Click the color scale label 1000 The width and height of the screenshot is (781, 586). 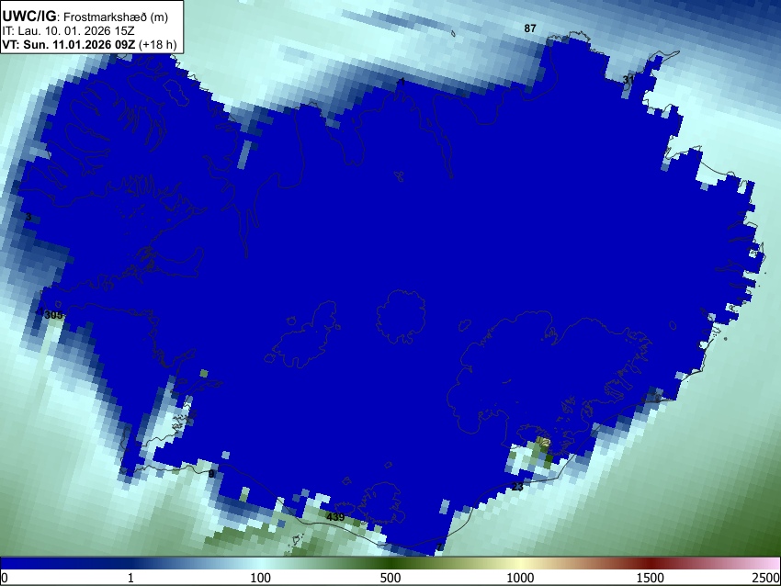520,578
